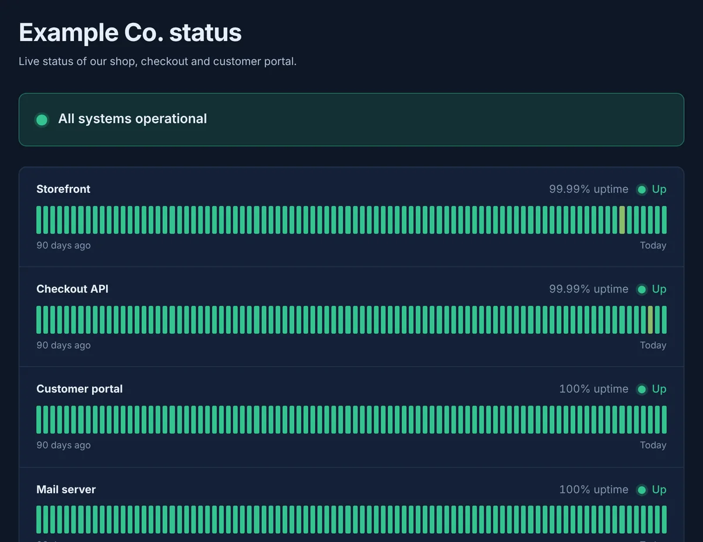Screen dimensions: 703x542
Task: Select the Storefront service name
Action: (x=63, y=189)
